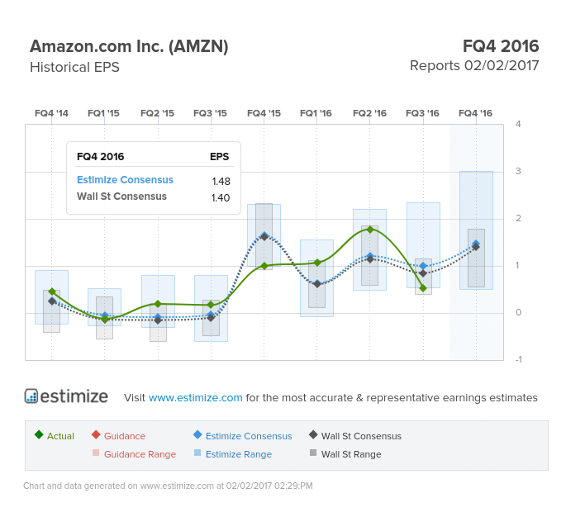Click the red Guidance diamond in legend
The image size is (566, 512).
(96, 434)
